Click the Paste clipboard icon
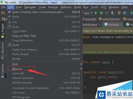Image resolution: width=133 pixels, height=99 pixels. [x=9, y=45]
